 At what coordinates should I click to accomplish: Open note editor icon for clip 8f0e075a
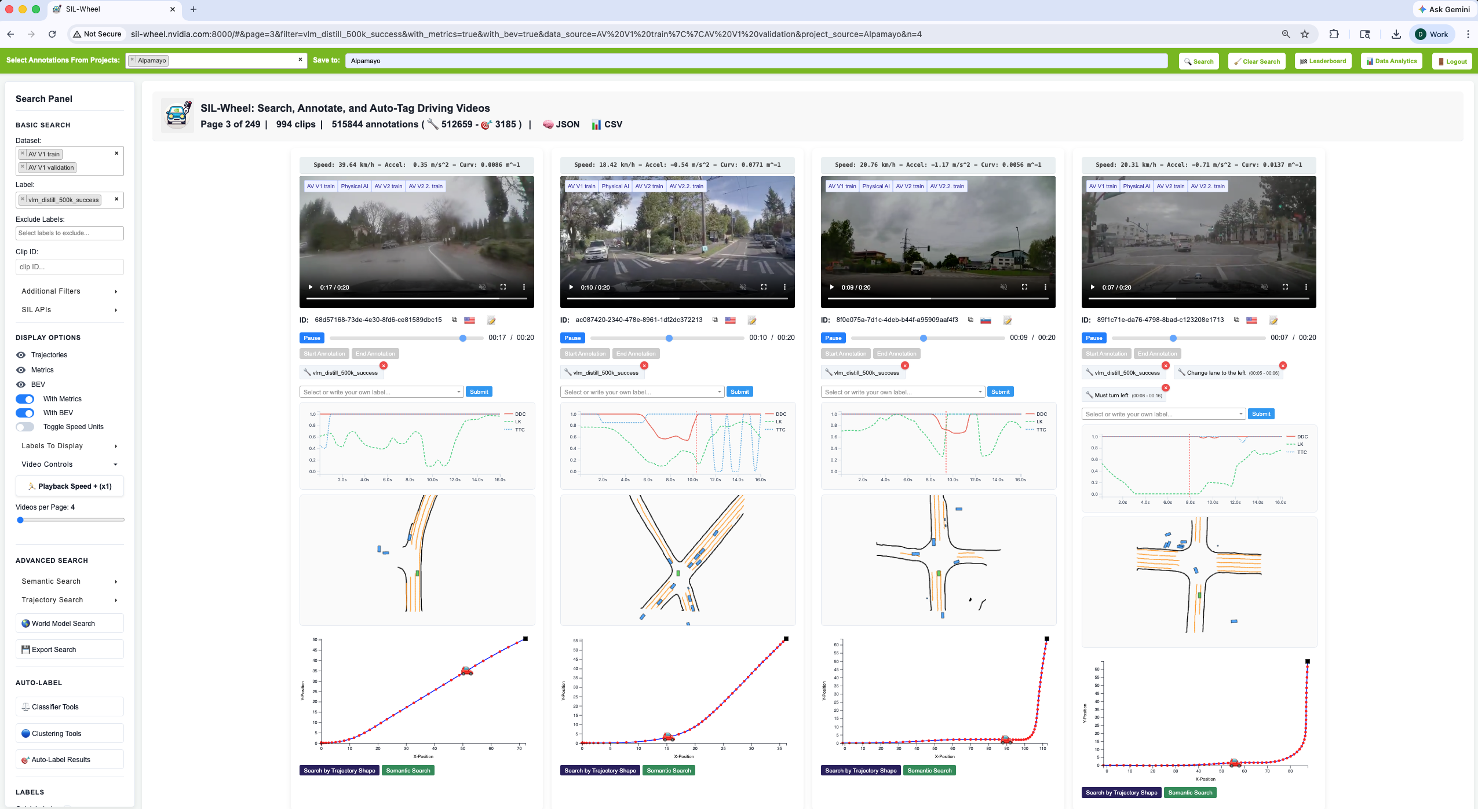point(1008,320)
